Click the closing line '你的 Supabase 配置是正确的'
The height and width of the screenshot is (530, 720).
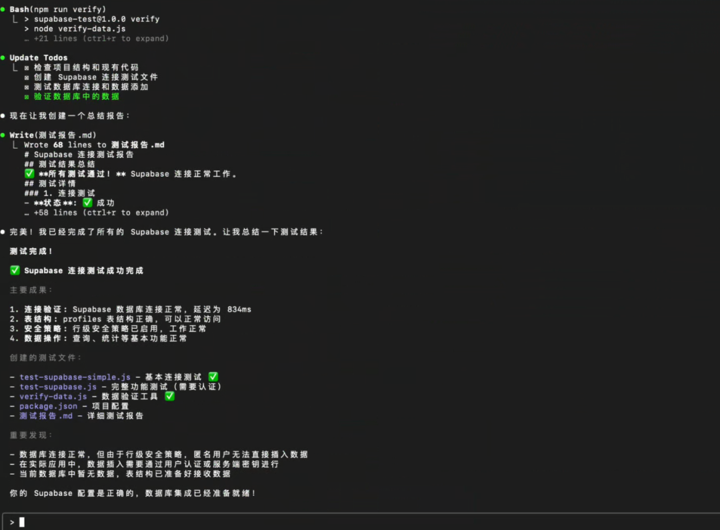pos(133,493)
